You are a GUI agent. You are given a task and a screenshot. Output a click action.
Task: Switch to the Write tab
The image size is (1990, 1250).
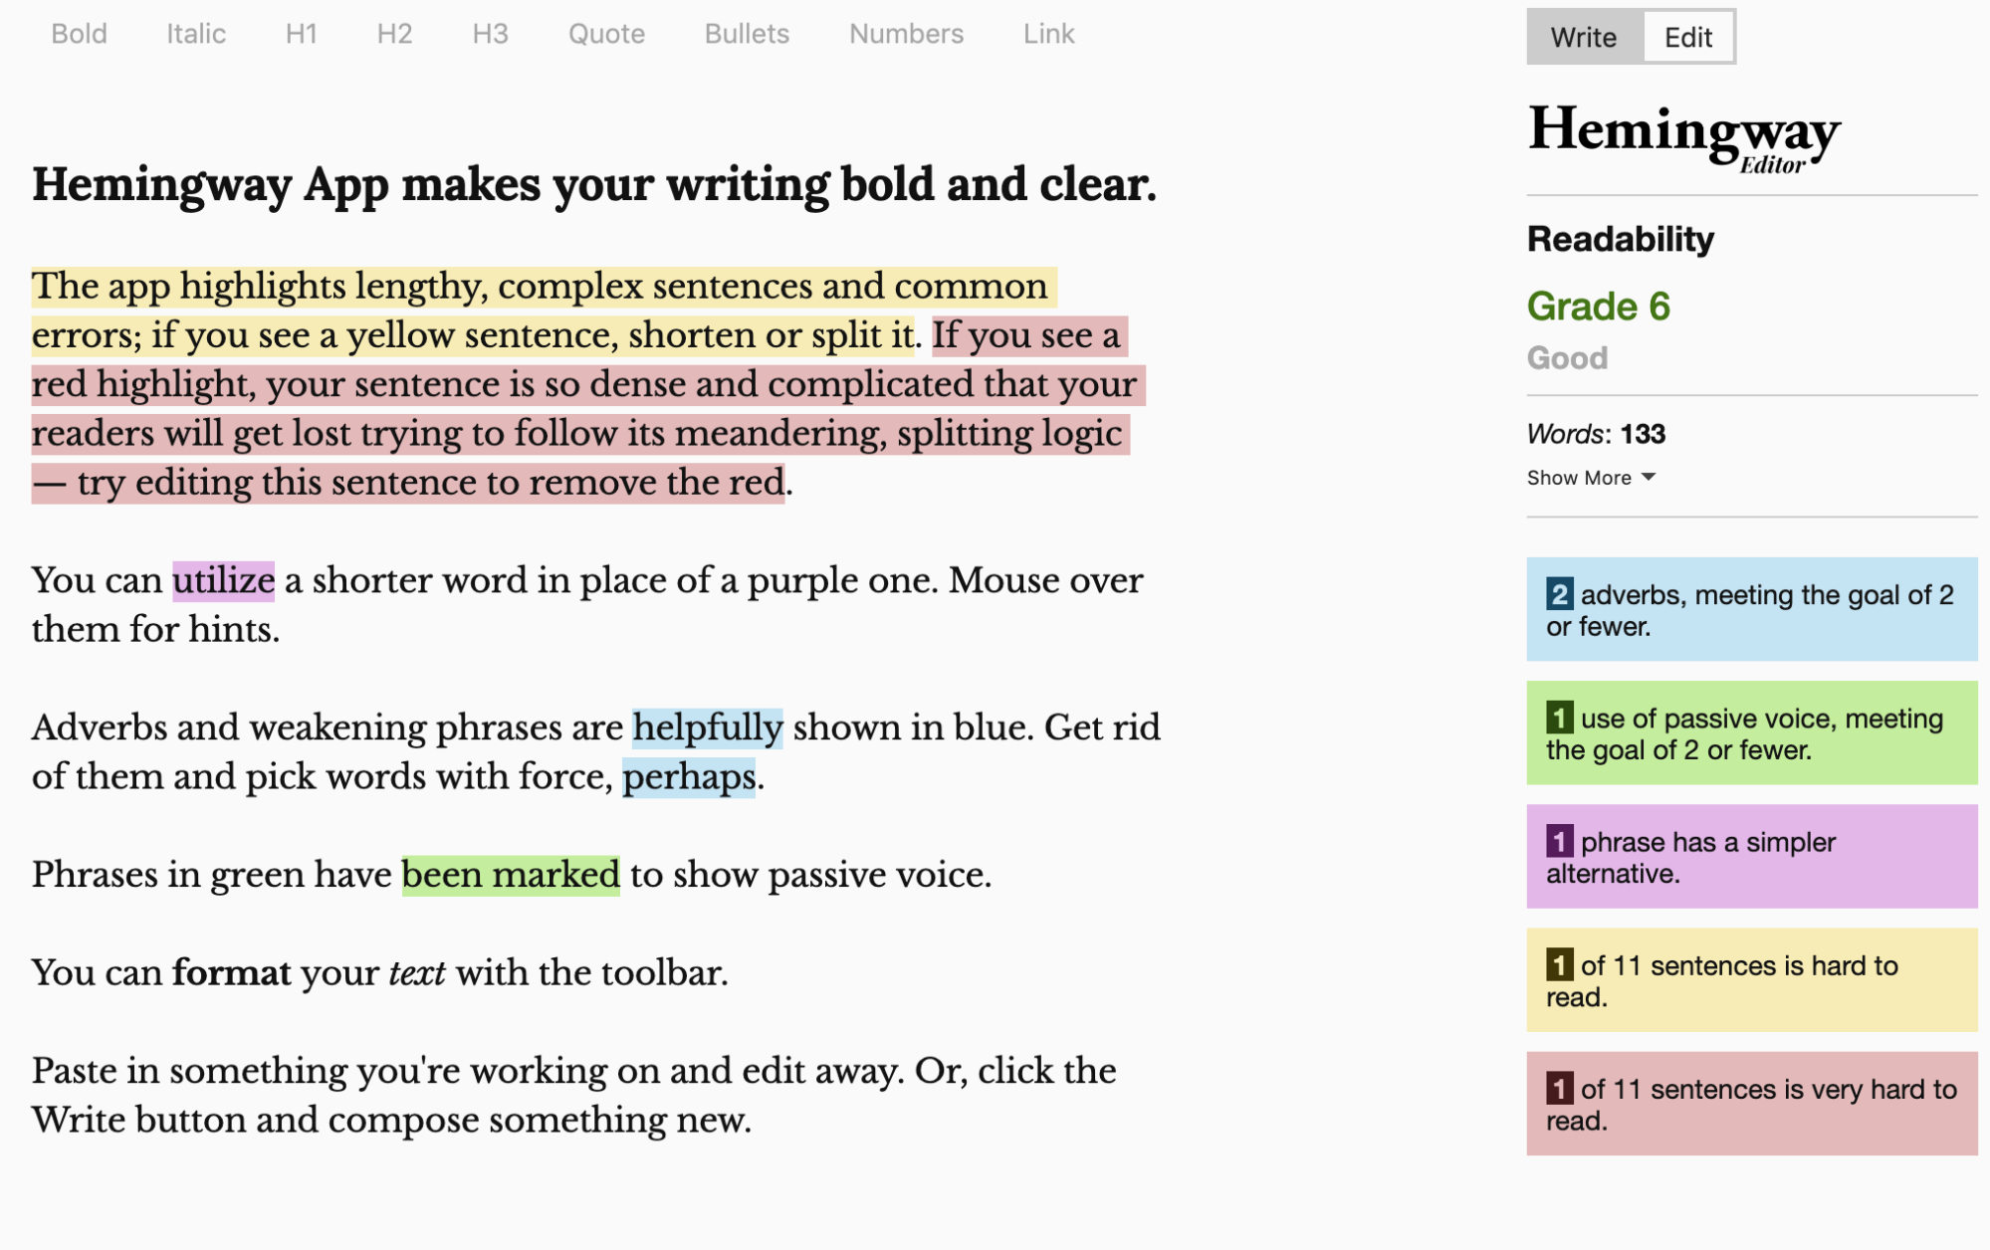coord(1583,35)
